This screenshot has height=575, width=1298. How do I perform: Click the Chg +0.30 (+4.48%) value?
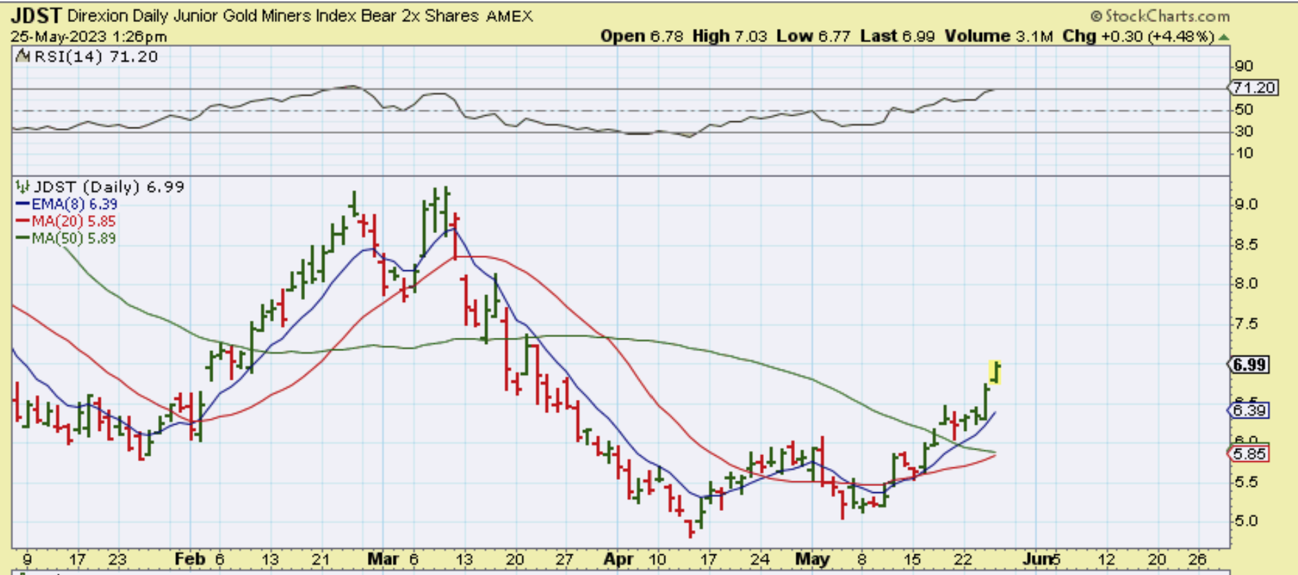(x=1139, y=36)
